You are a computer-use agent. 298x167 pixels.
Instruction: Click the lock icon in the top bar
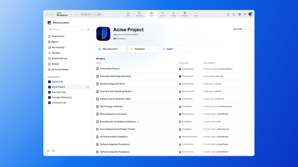[228, 14]
